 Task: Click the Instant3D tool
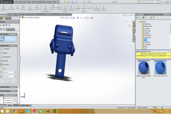point(90,7)
